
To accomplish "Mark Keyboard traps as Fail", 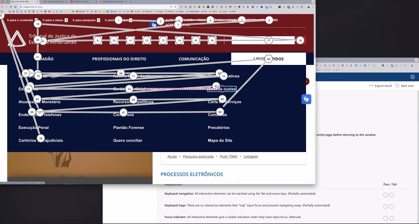I will 392,207.
